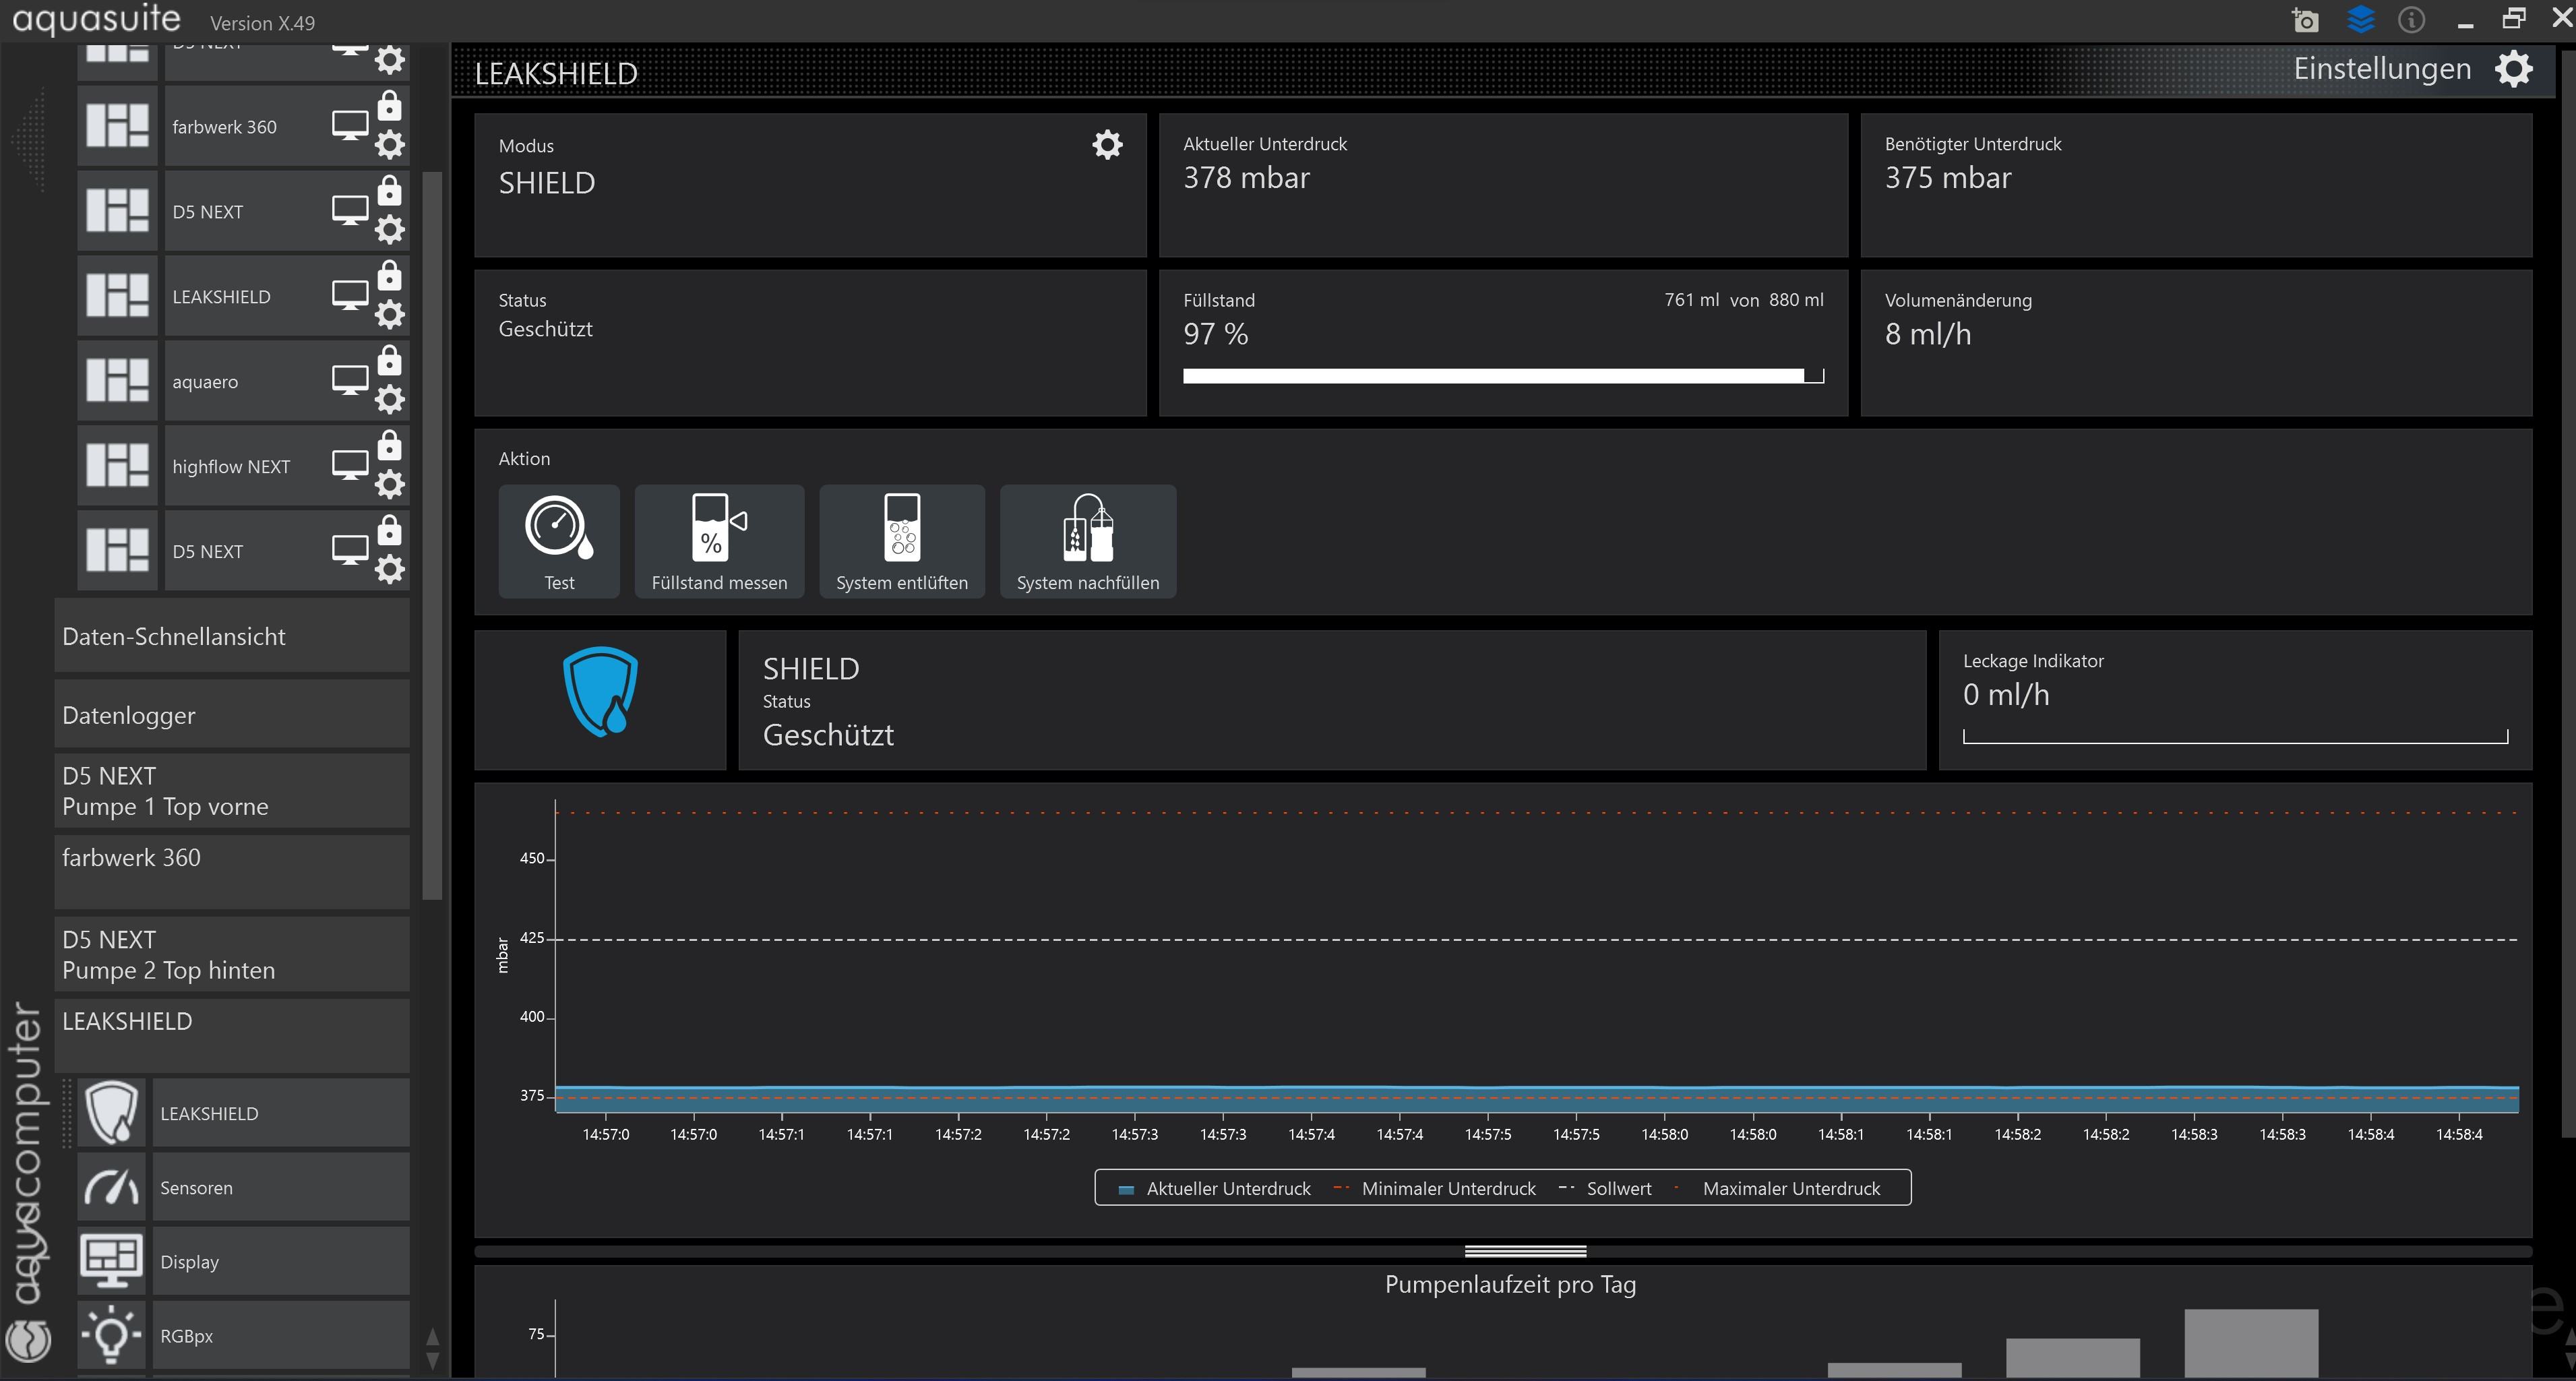Viewport: 2576px width, 1381px height.
Task: Start Füllstand messen action
Action: [x=719, y=541]
